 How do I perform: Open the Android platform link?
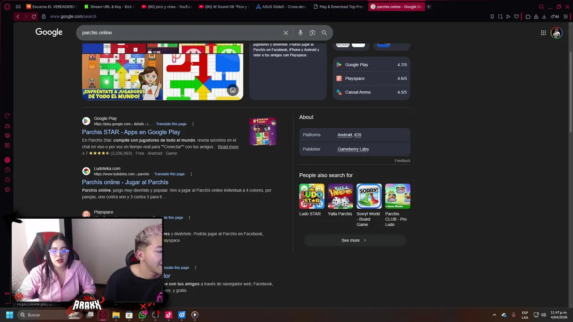coord(345,135)
